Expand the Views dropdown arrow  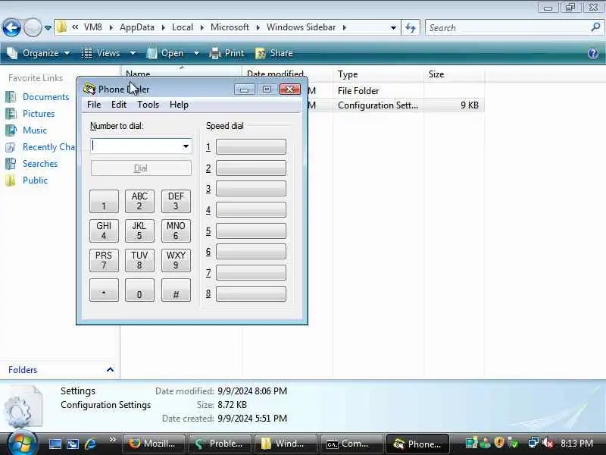(133, 53)
